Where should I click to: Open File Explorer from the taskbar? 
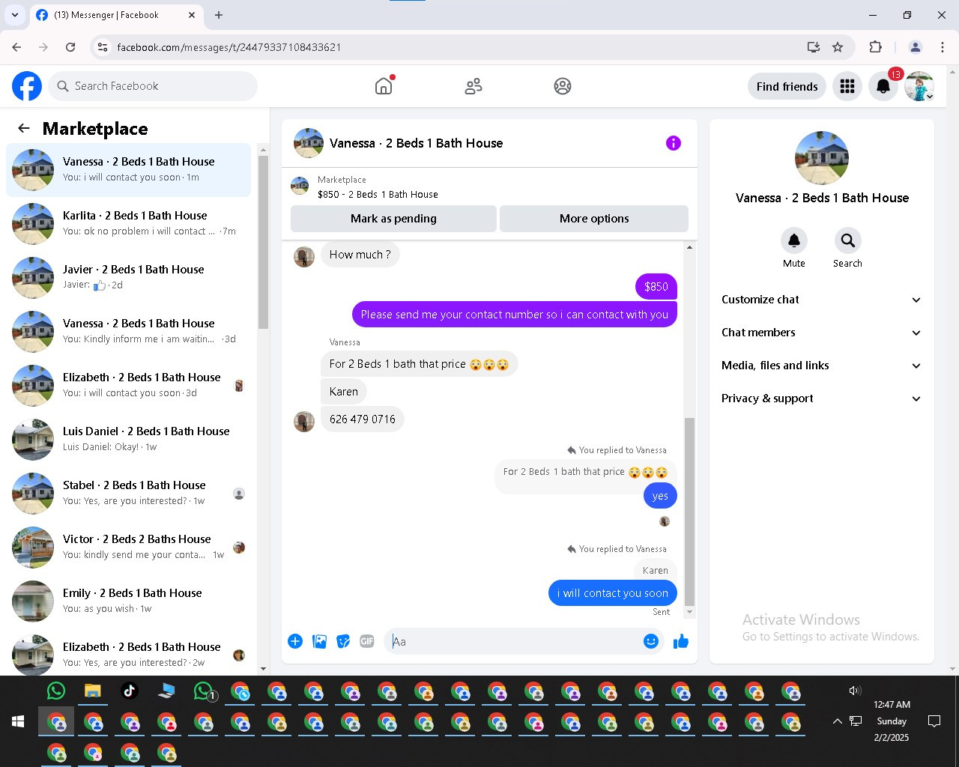(x=93, y=691)
